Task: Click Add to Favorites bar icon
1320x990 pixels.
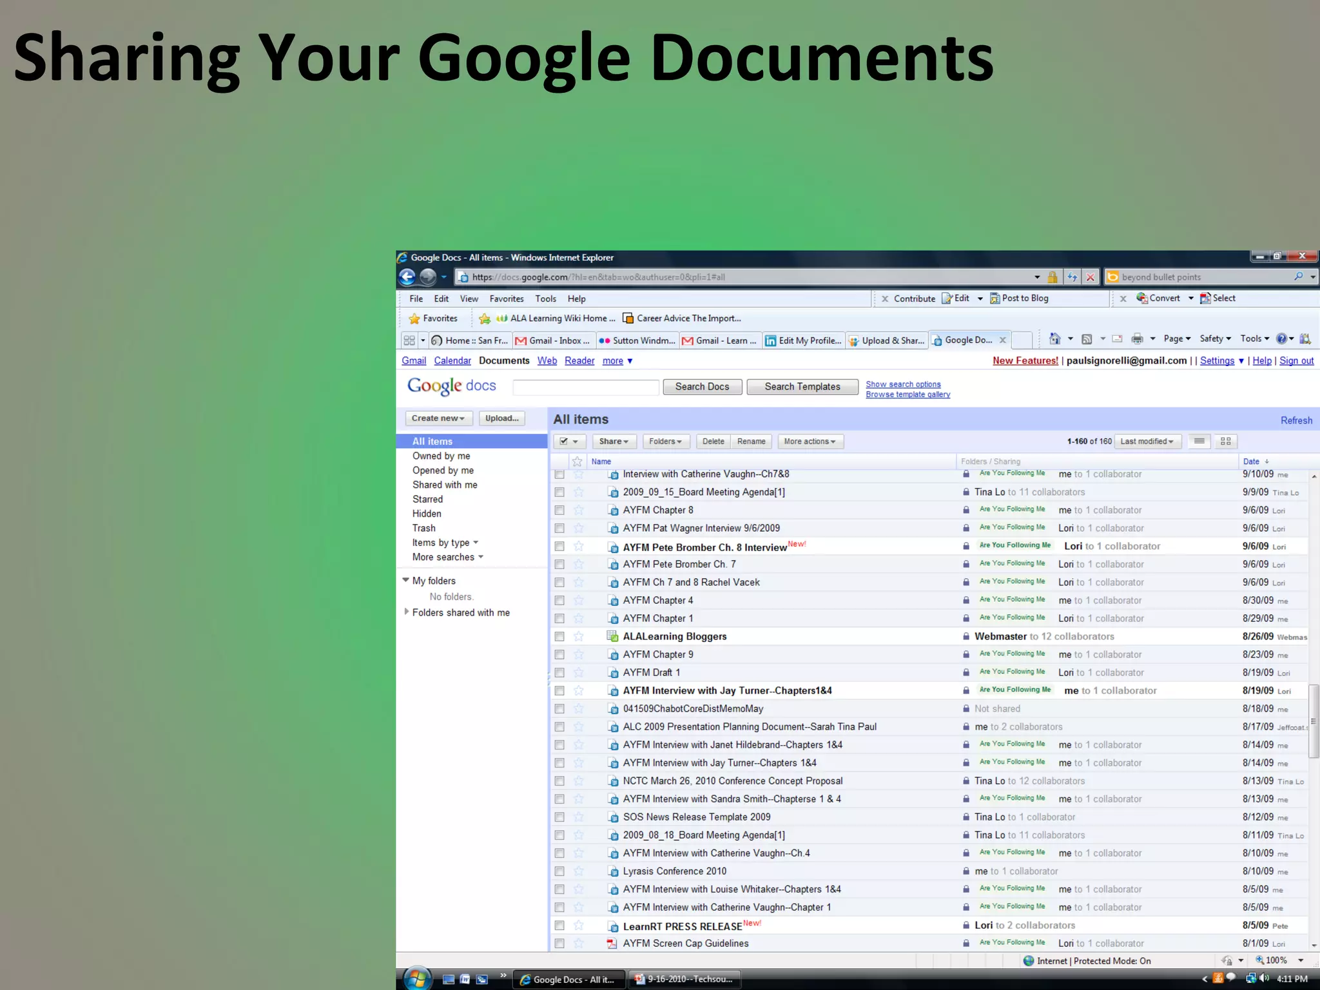Action: click(x=485, y=318)
